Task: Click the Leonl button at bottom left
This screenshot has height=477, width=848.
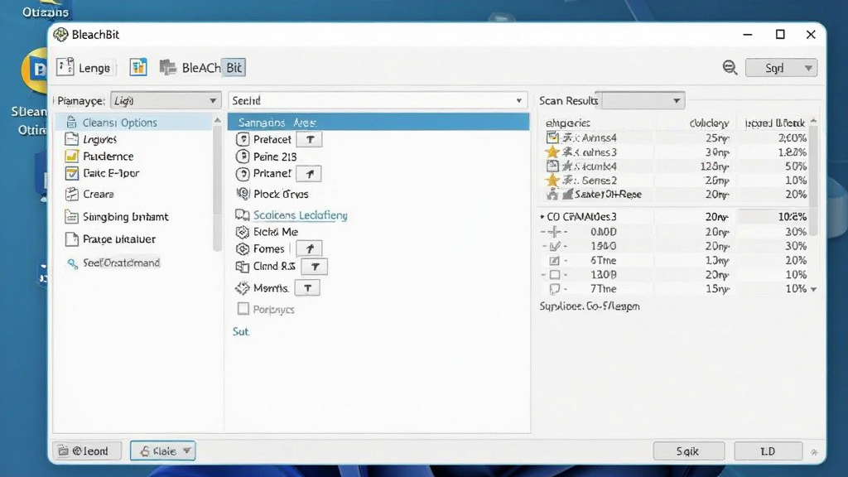Action: [x=86, y=450]
